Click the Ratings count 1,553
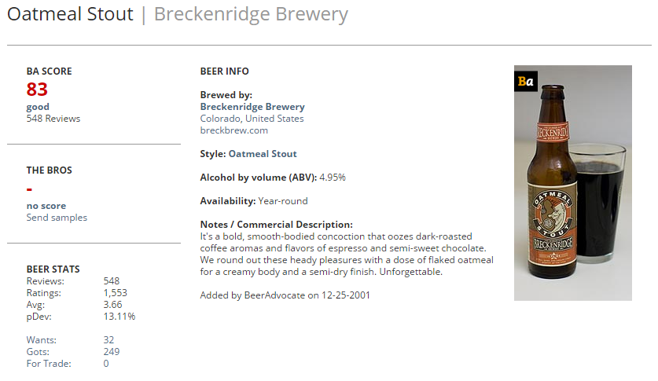Screen dimensions: 658x381 tap(116, 293)
